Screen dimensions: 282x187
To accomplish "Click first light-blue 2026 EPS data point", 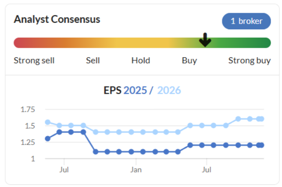I will [48, 122].
